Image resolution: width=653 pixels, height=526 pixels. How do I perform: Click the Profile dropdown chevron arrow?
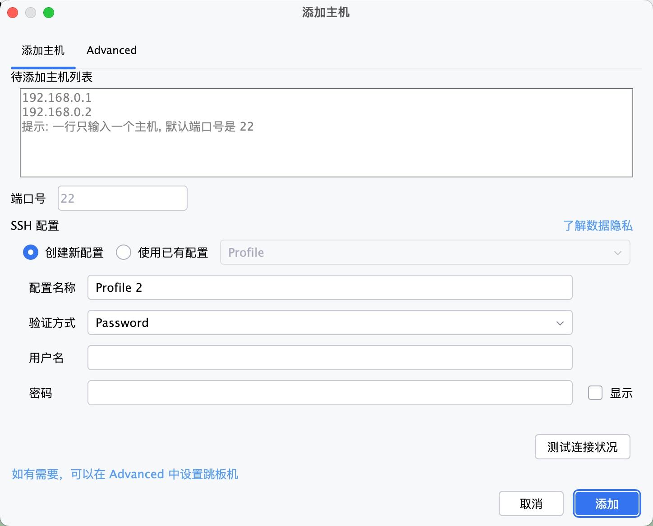(x=618, y=253)
